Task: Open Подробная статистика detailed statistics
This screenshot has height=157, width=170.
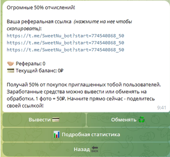Action: tap(86, 135)
